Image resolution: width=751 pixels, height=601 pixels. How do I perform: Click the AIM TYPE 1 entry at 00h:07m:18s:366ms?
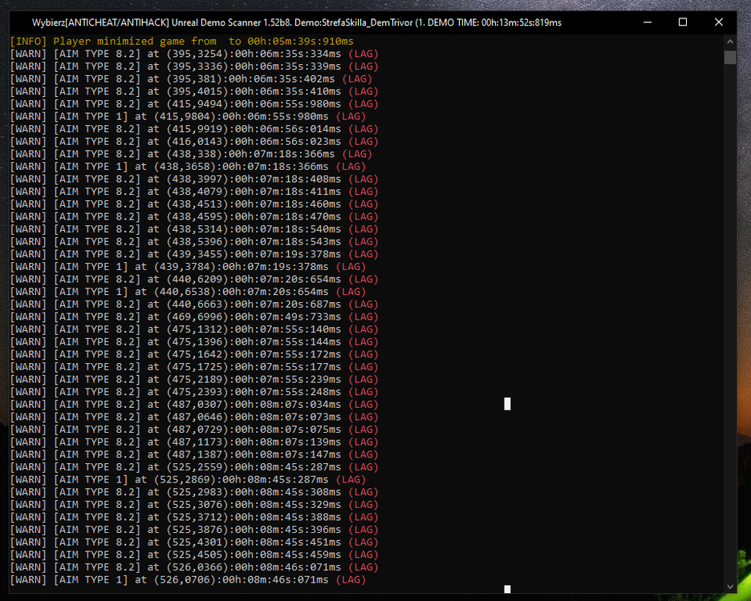point(188,167)
